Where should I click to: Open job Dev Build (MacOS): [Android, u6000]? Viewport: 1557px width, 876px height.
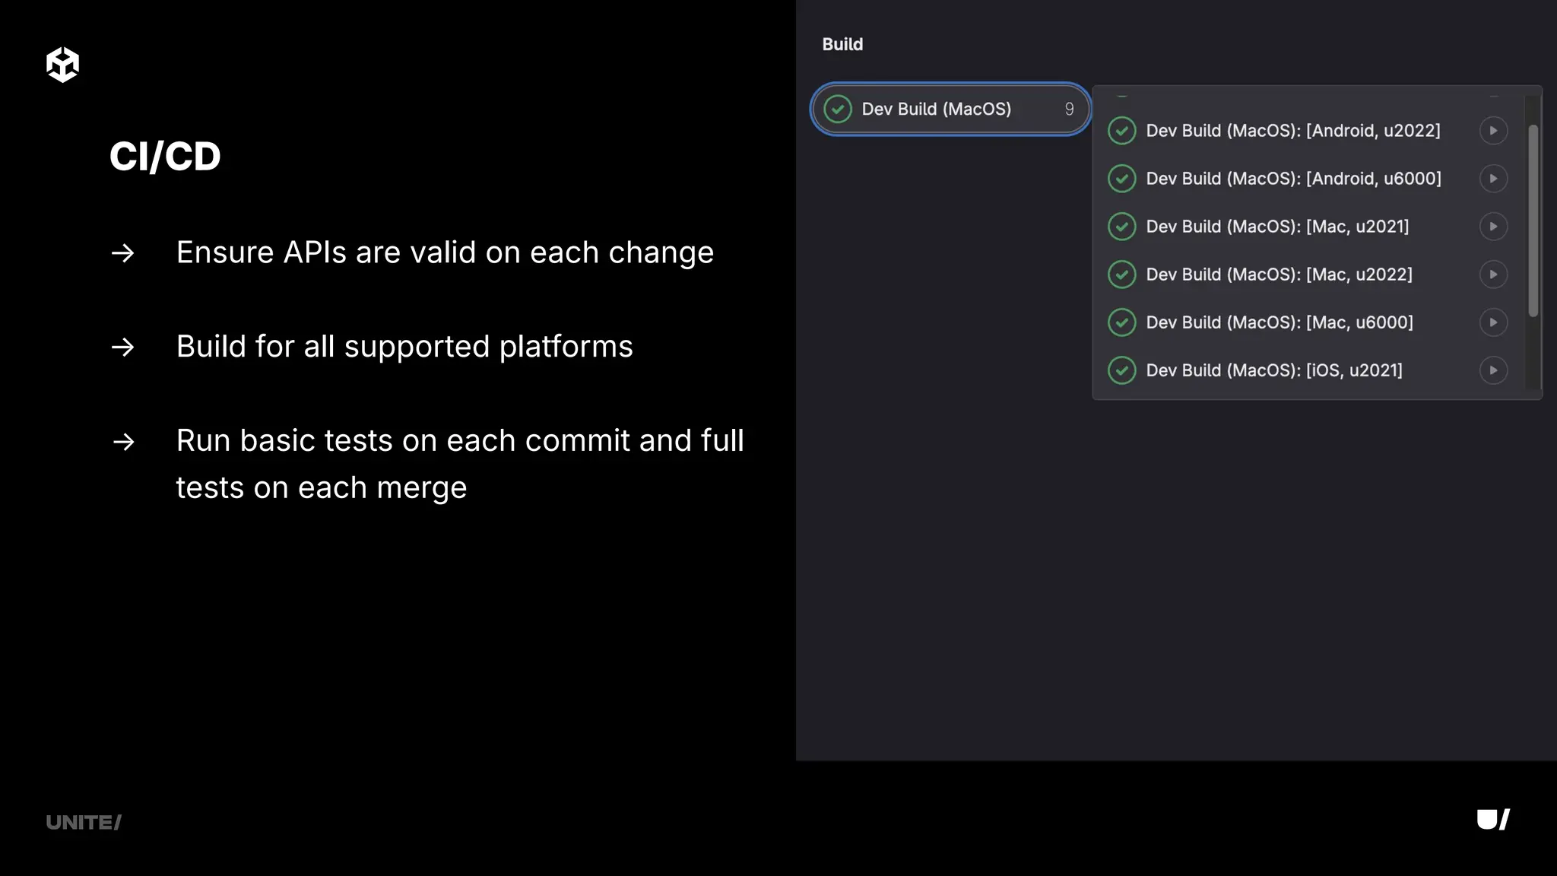pos(1293,179)
